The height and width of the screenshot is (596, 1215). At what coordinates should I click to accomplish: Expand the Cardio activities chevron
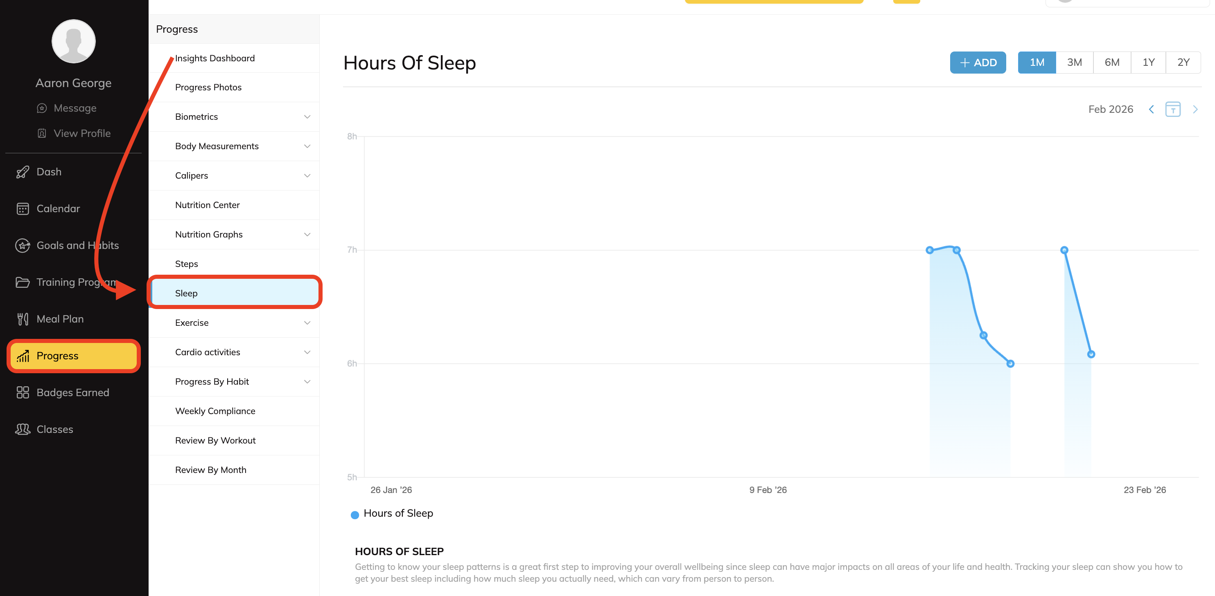point(307,352)
